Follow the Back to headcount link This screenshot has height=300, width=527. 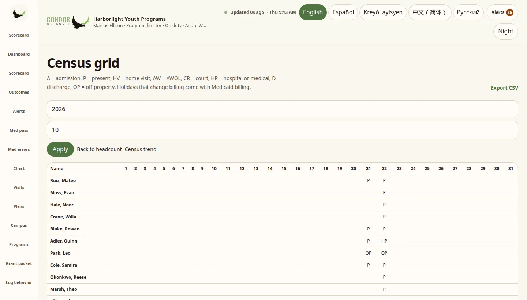[100, 149]
